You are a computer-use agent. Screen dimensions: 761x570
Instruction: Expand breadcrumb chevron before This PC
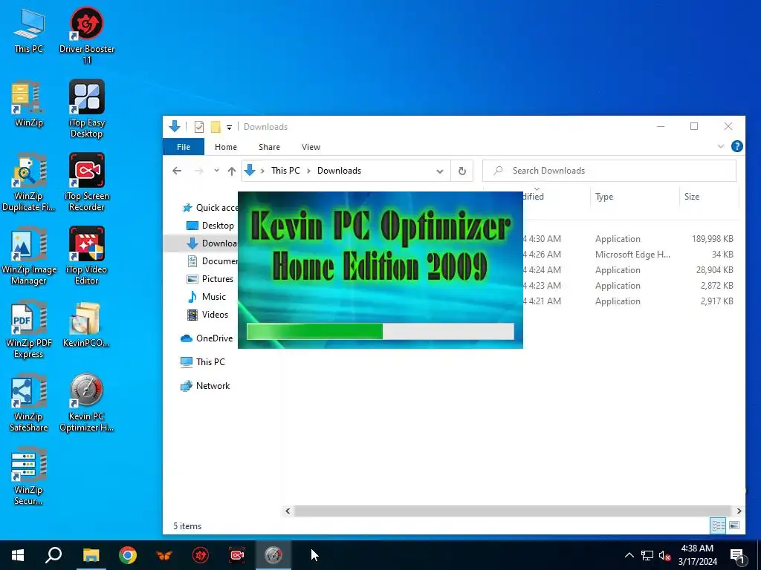[262, 171]
